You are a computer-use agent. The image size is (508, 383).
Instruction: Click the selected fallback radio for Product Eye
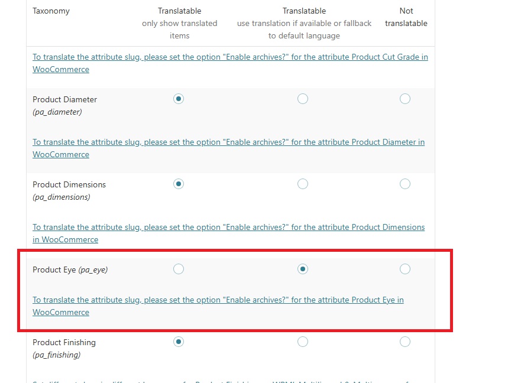coord(303,269)
